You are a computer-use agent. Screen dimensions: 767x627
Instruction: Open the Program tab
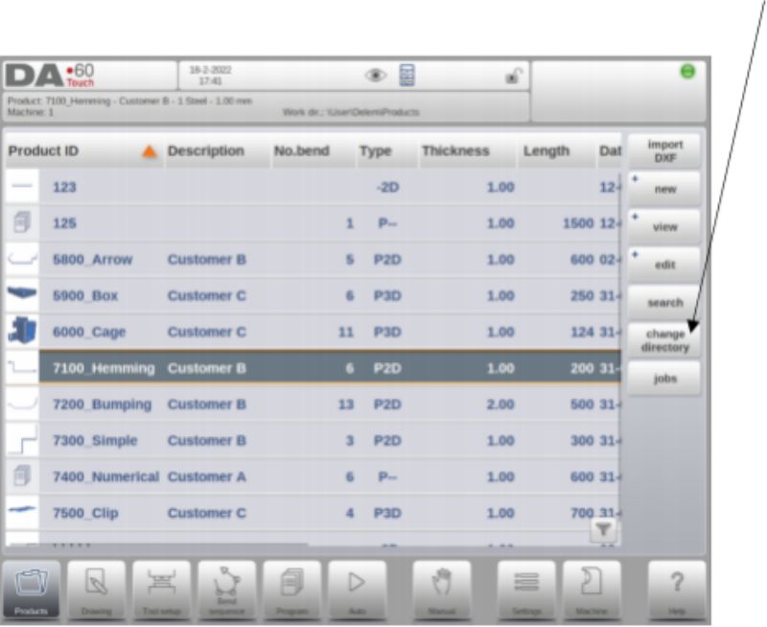coord(292,590)
